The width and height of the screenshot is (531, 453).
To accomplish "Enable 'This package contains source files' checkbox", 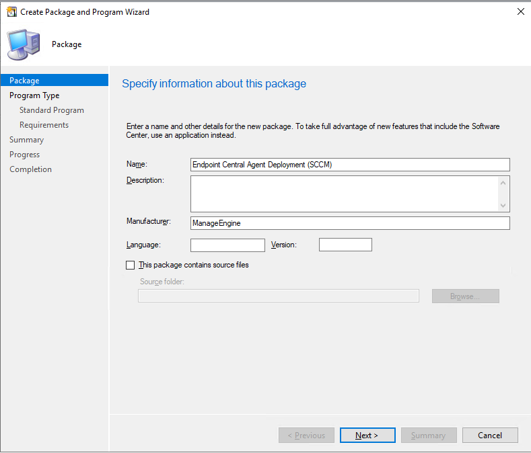I will click(131, 265).
